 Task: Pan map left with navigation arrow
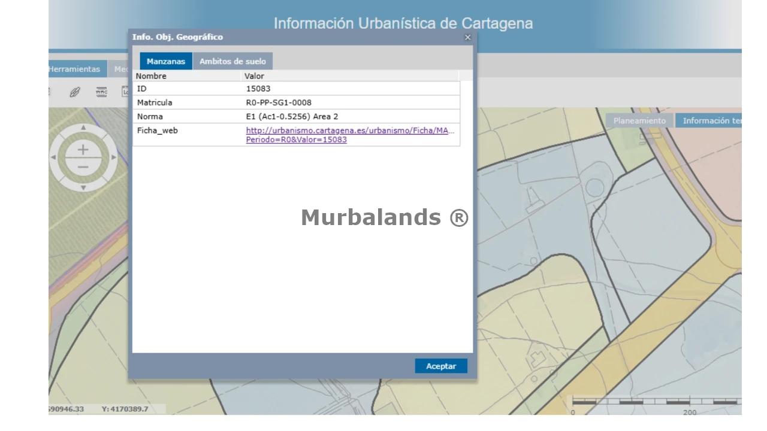coord(53,157)
